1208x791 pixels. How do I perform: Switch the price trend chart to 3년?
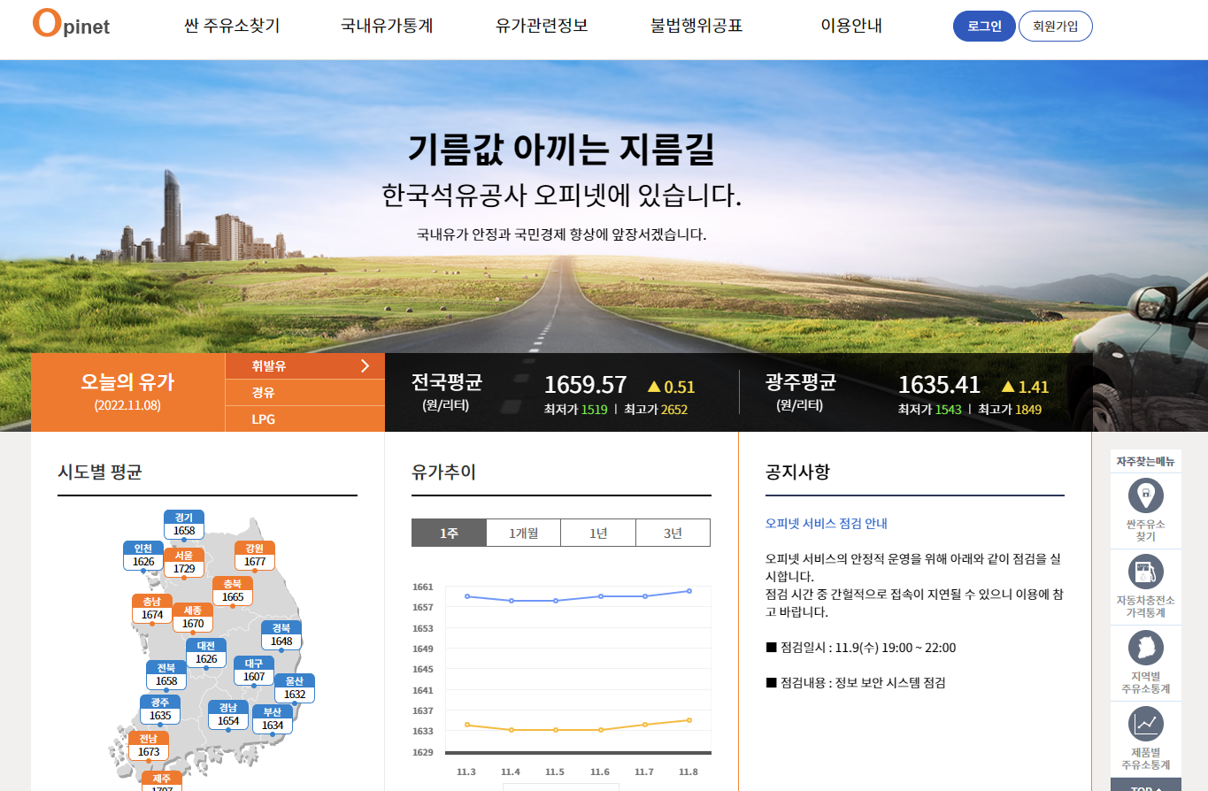673,533
